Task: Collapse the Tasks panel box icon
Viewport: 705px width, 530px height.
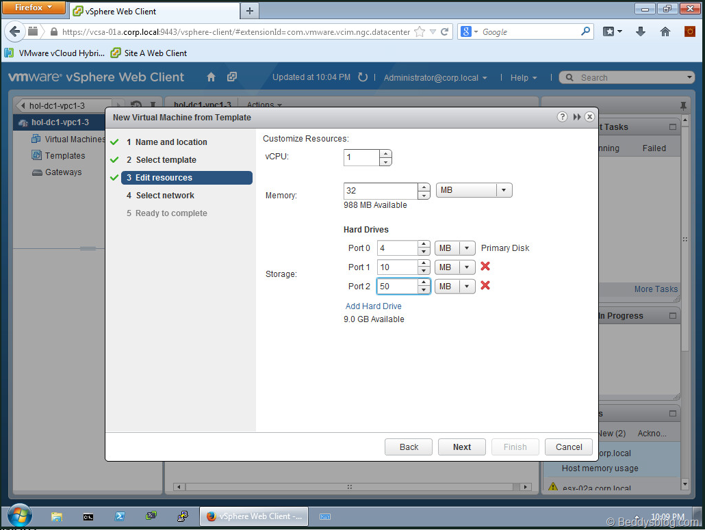Action: click(673, 127)
